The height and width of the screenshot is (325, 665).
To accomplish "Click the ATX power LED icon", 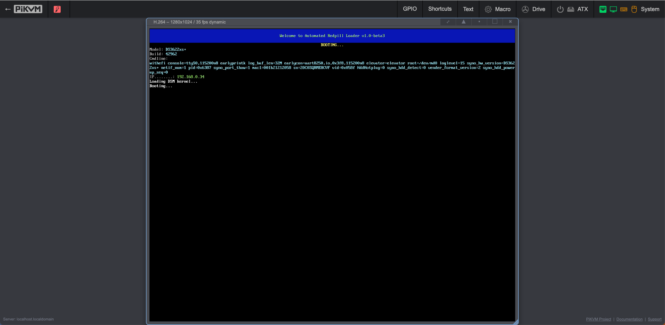I will coord(560,9).
